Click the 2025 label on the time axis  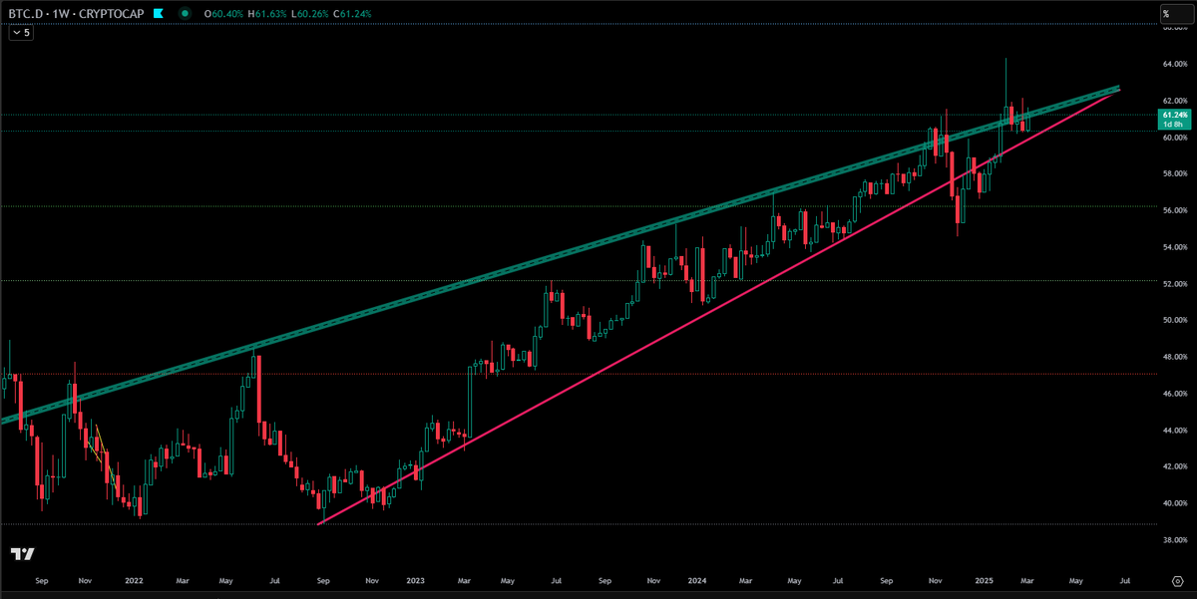pyautogui.click(x=986, y=579)
